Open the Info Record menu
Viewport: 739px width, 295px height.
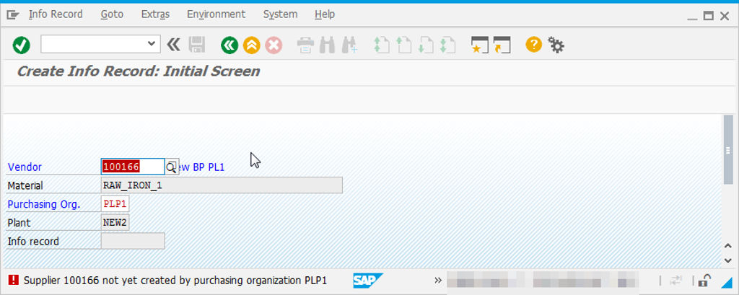[x=56, y=14]
